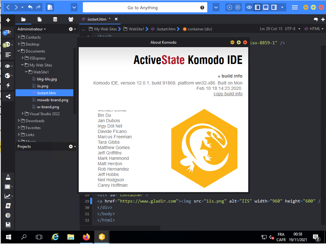The height and width of the screenshot is (244, 326).
Task: Click the asterisk icon in the sidebar
Action: pyautogui.click(x=8, y=206)
